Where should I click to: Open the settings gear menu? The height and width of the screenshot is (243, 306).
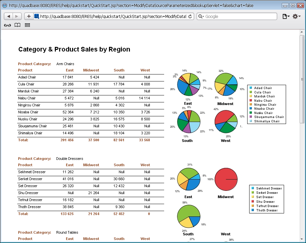(296, 16)
